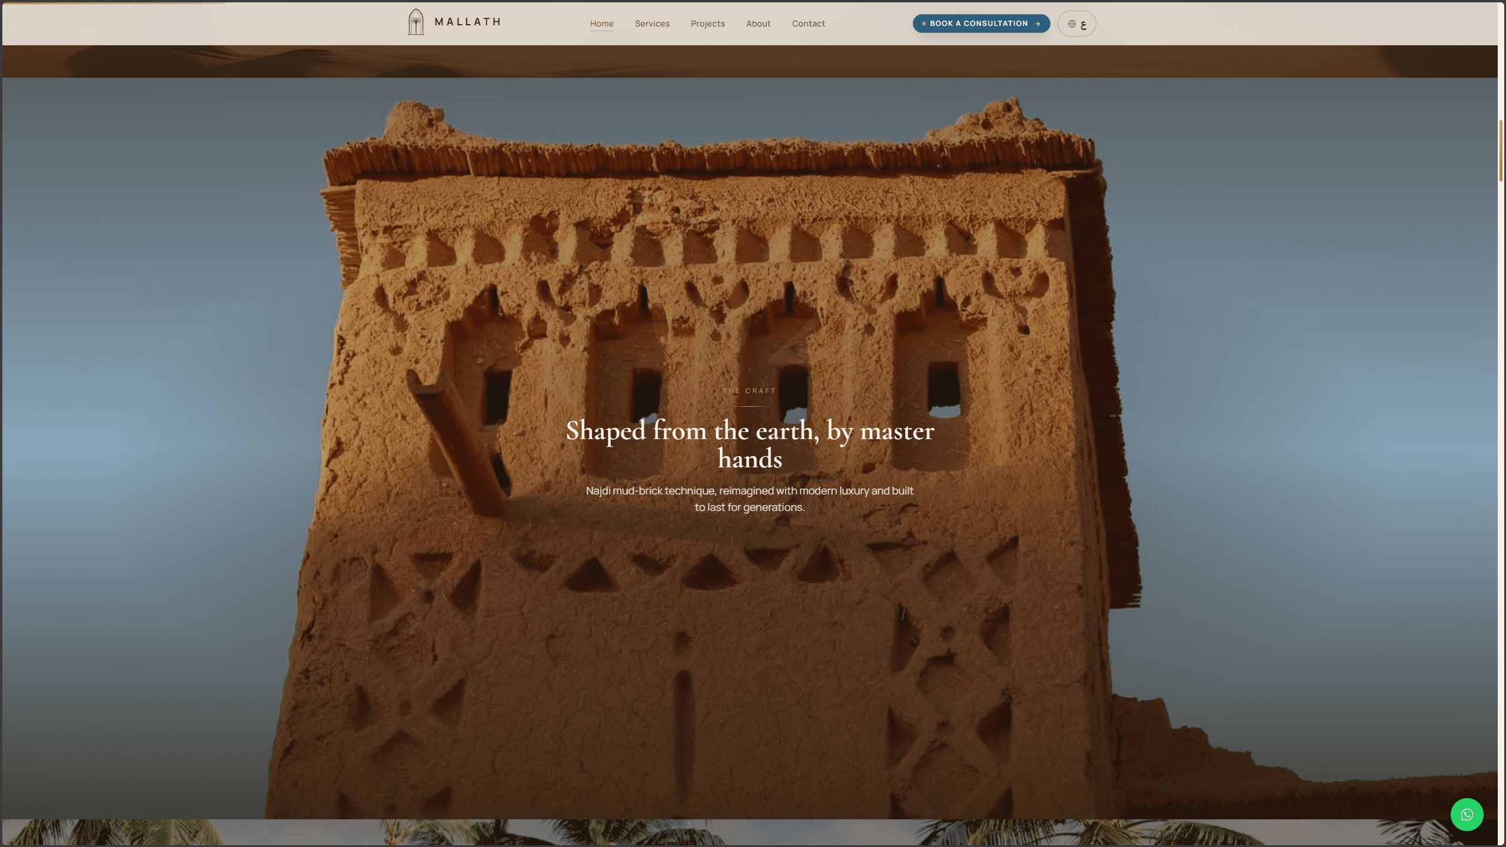The width and height of the screenshot is (1506, 847).
Task: Go to the Home nav link
Action: [601, 24]
